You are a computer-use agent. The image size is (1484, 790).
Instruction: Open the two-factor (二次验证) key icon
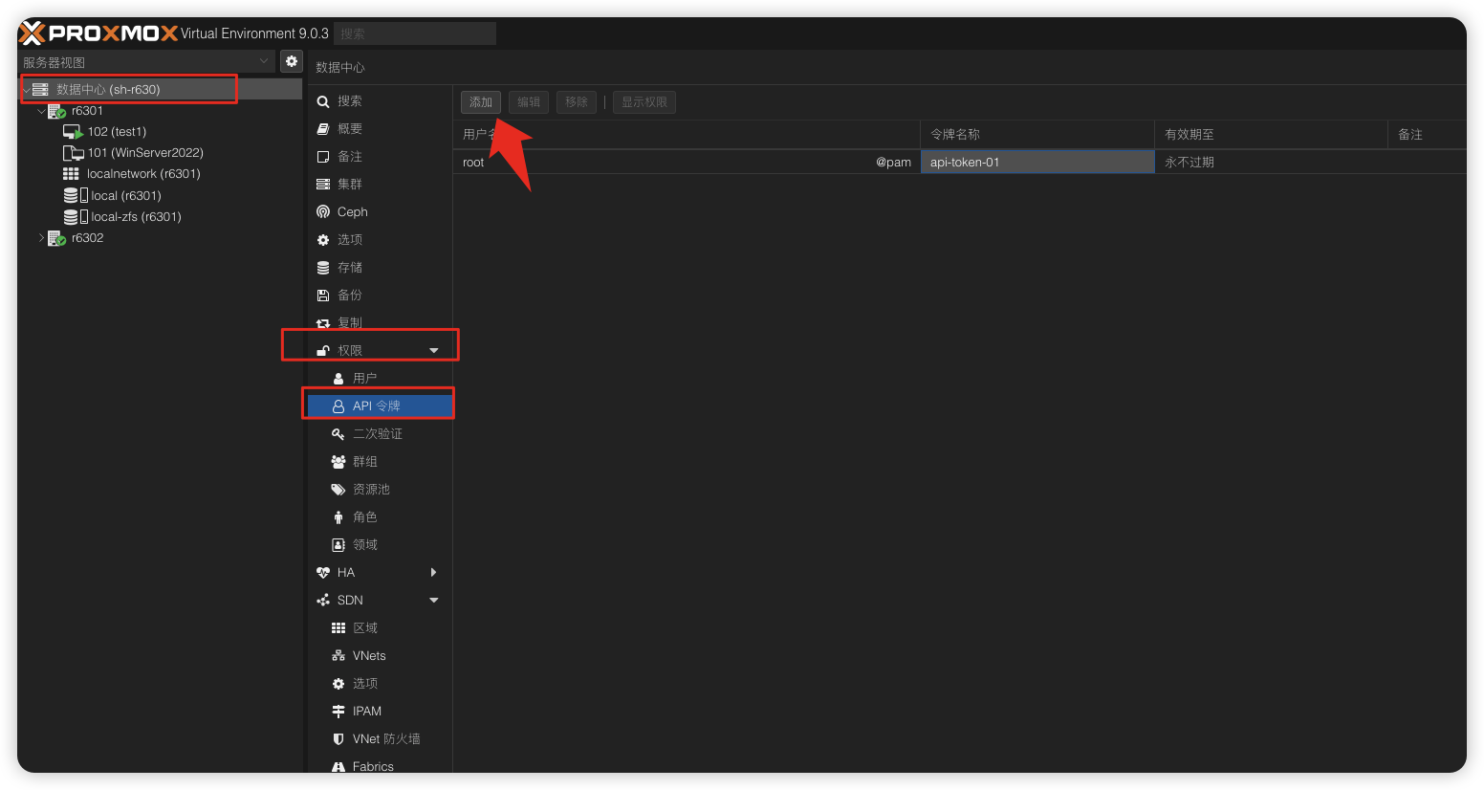click(x=338, y=434)
